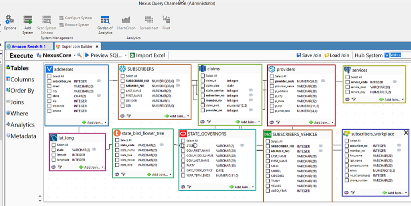The image size is (411, 206).
Task: Click the glasses icon in STATE_GOVERNORS footer
Action: point(183,187)
